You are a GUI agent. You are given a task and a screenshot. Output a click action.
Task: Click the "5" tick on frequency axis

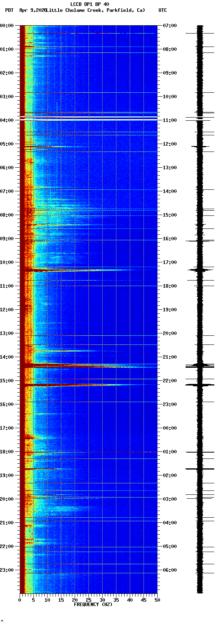coord(33,601)
